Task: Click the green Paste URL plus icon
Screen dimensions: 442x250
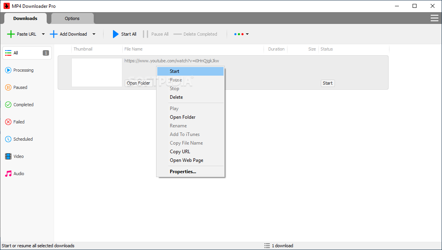Action: pyautogui.click(x=11, y=34)
